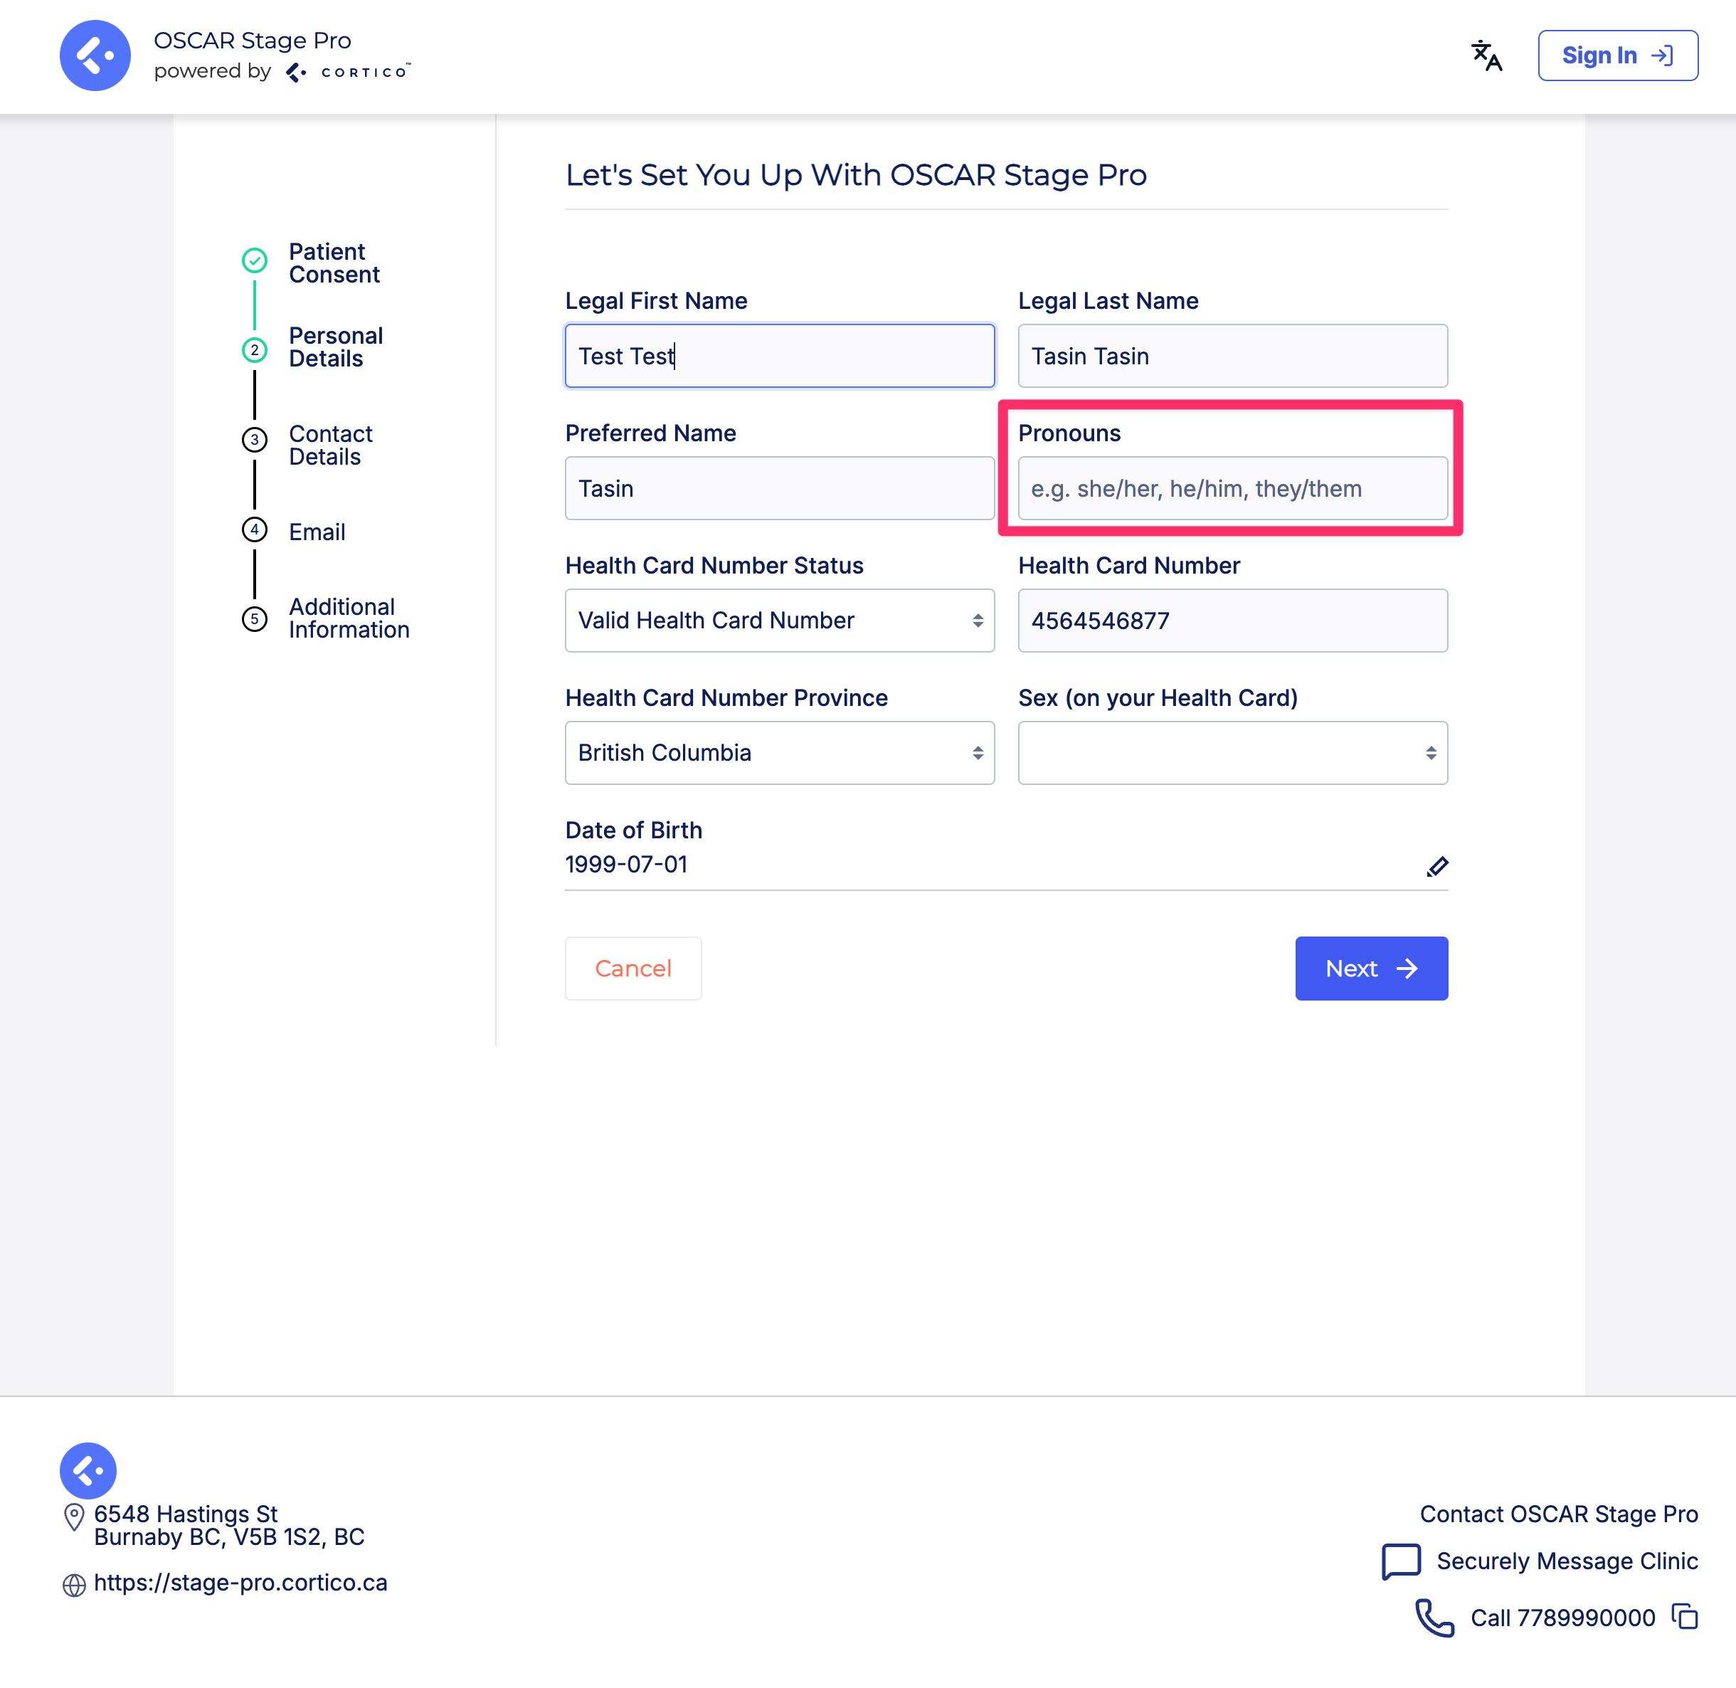Click the location pin icon
Viewport: 1736px width, 1688px height.
pos(75,1517)
